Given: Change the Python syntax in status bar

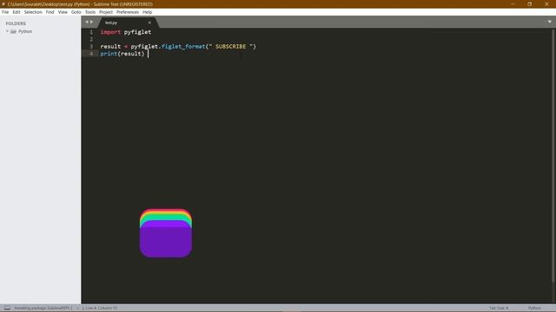Looking at the screenshot, I should [534, 309].
